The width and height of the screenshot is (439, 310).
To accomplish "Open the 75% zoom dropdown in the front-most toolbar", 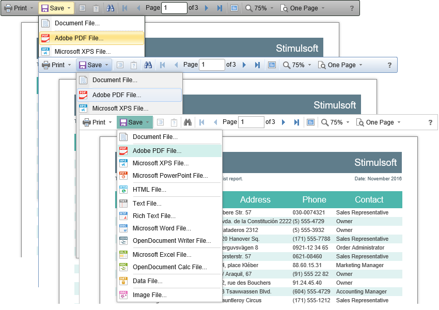I will click(x=334, y=122).
